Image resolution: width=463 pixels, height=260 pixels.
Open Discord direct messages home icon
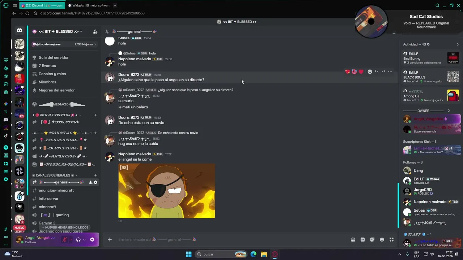(20, 31)
